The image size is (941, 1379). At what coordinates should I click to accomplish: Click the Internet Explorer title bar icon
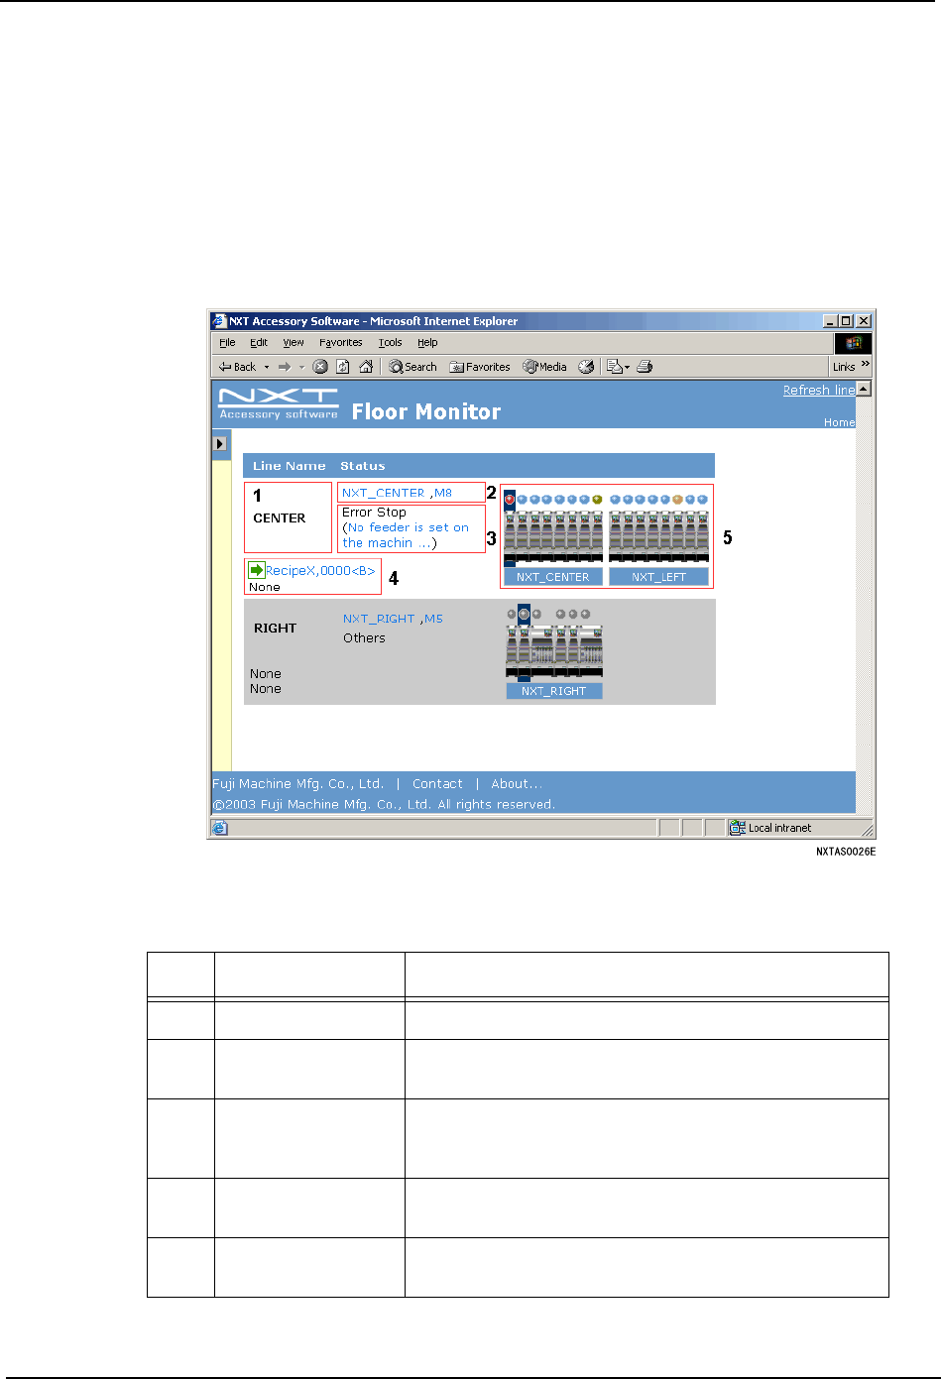coord(218,321)
